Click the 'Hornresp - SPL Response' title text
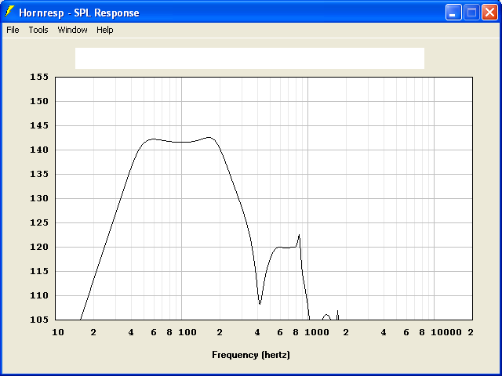This screenshot has height=376, width=502. coord(79,13)
